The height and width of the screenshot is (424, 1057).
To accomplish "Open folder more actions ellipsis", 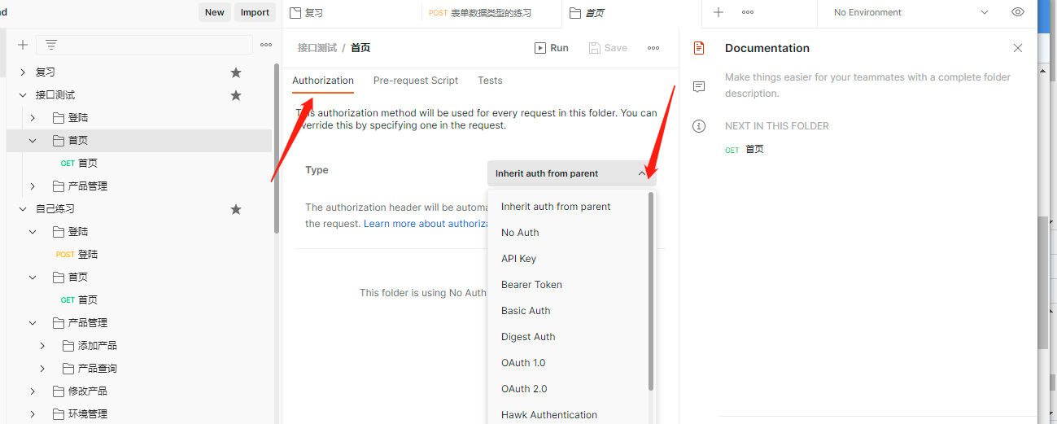I will 653,48.
